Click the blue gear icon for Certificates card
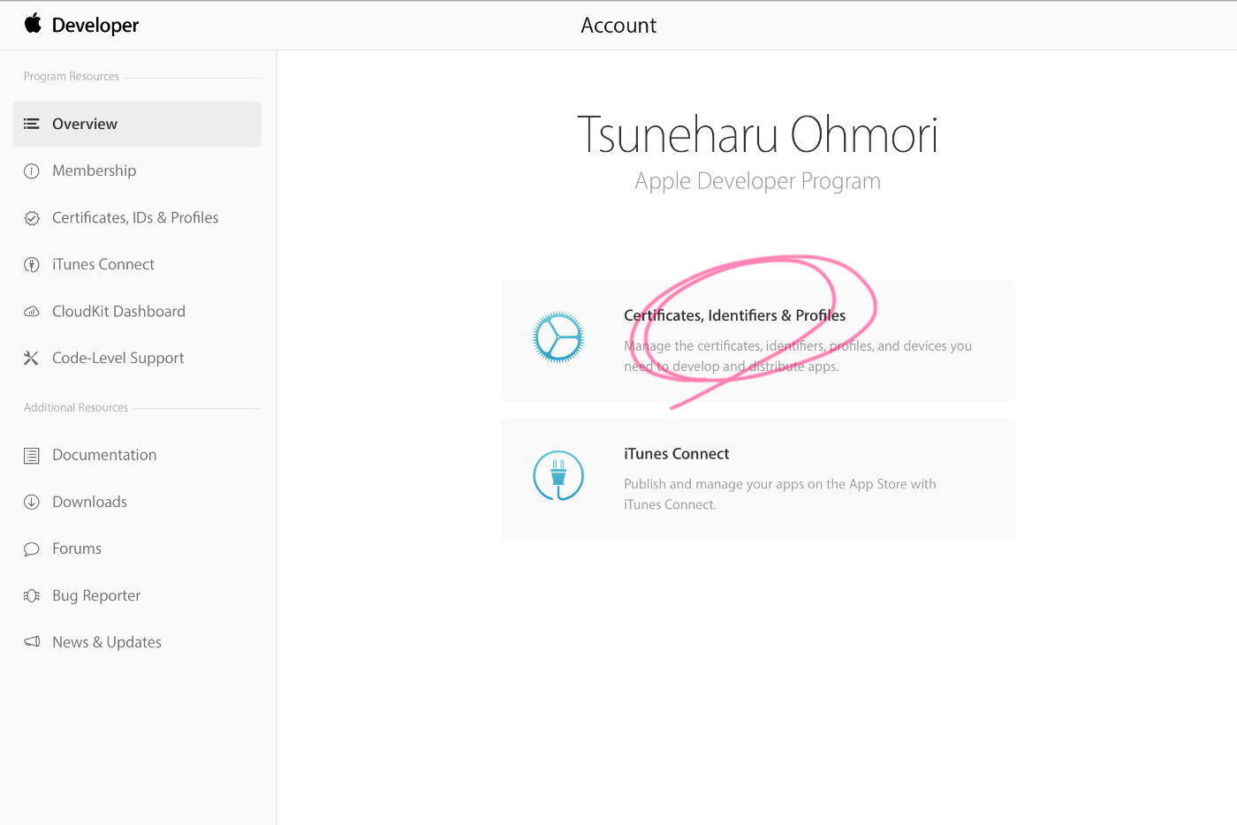This screenshot has width=1237, height=825. [558, 337]
